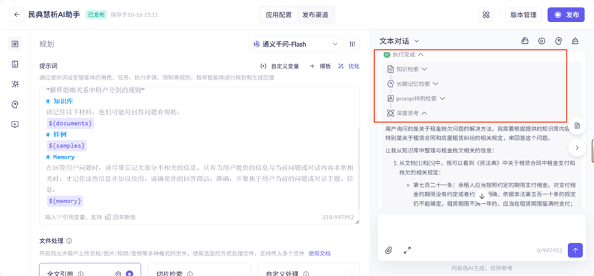Click the # 知识库 heading in prompt
This screenshot has height=276, width=594.
(60, 102)
